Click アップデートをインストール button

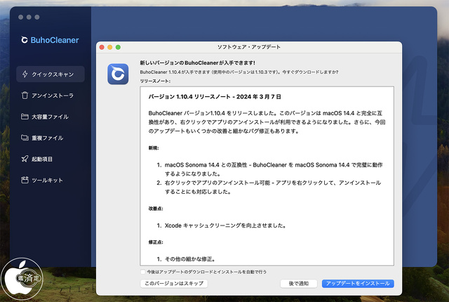[x=358, y=283]
